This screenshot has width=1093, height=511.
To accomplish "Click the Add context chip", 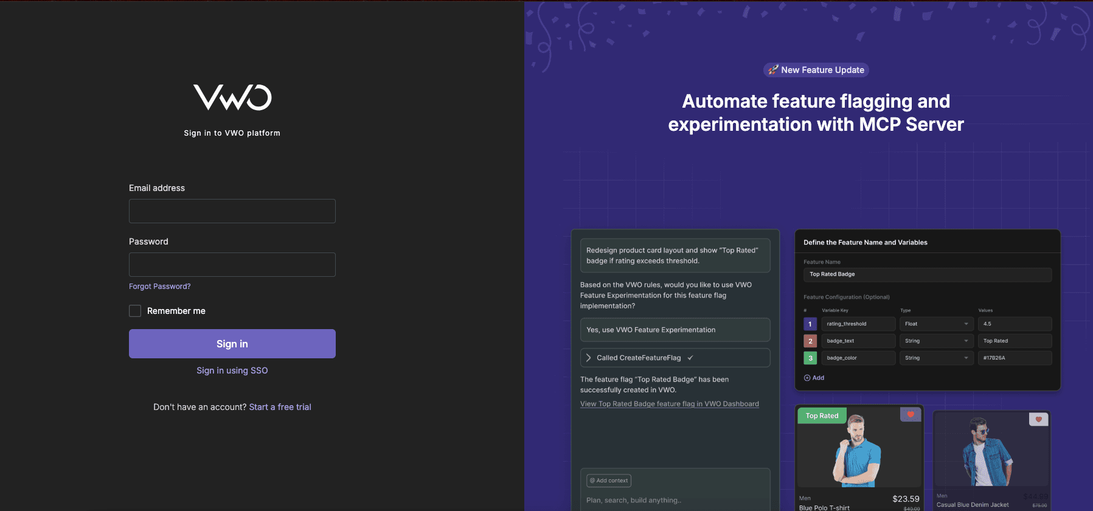I will click(609, 481).
